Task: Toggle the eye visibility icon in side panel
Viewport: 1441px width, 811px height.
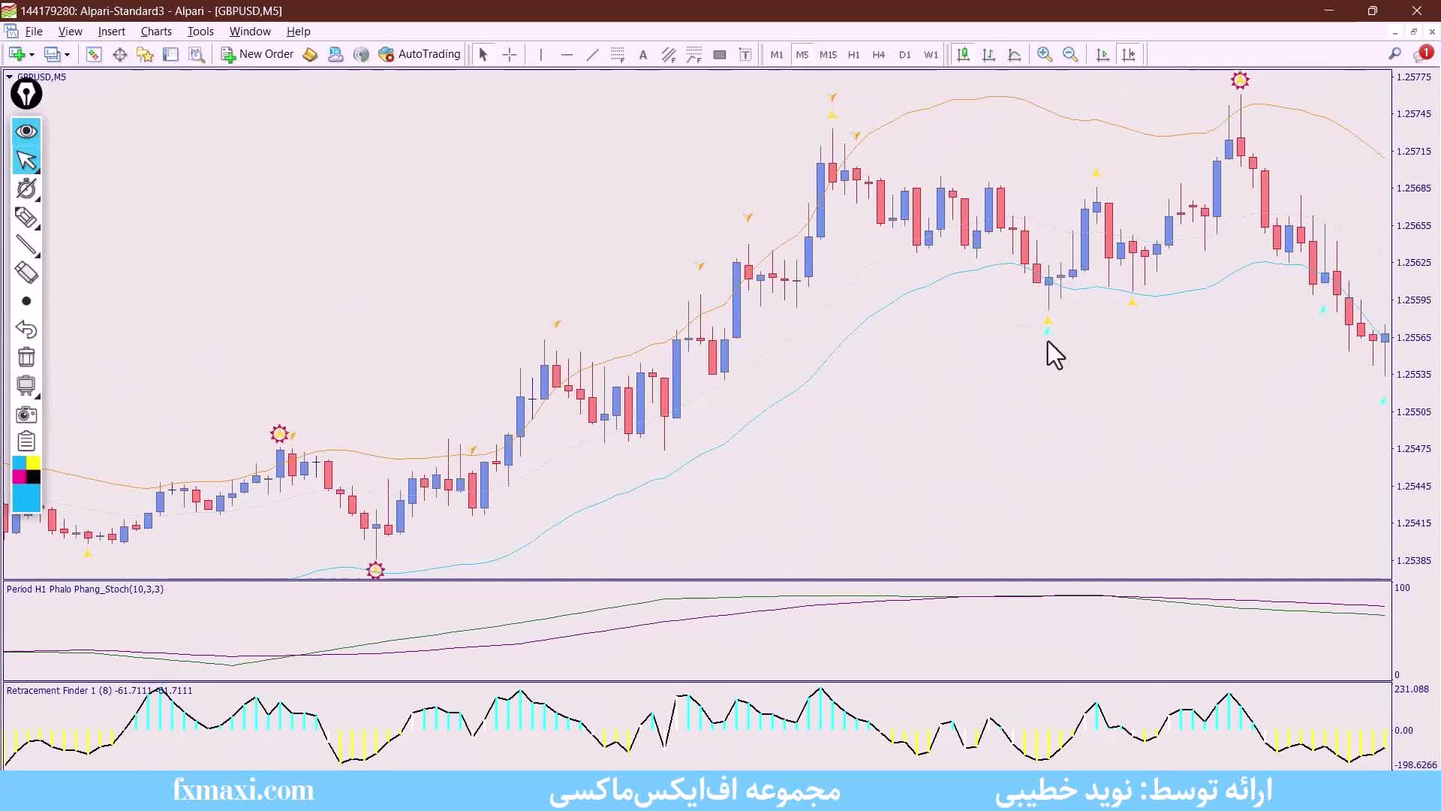Action: [26, 131]
